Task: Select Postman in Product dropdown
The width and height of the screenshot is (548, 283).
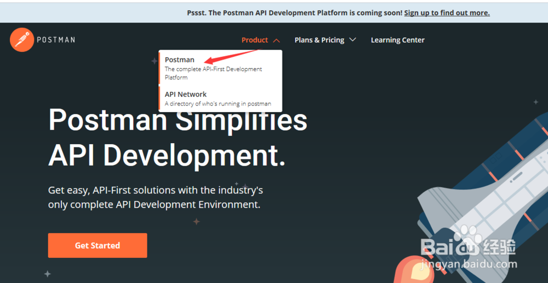Action: 180,60
